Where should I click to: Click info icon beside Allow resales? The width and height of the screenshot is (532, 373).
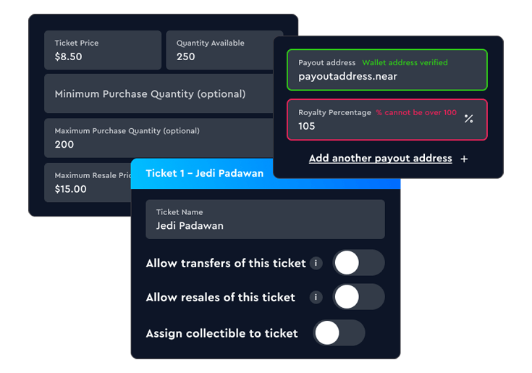tap(316, 298)
